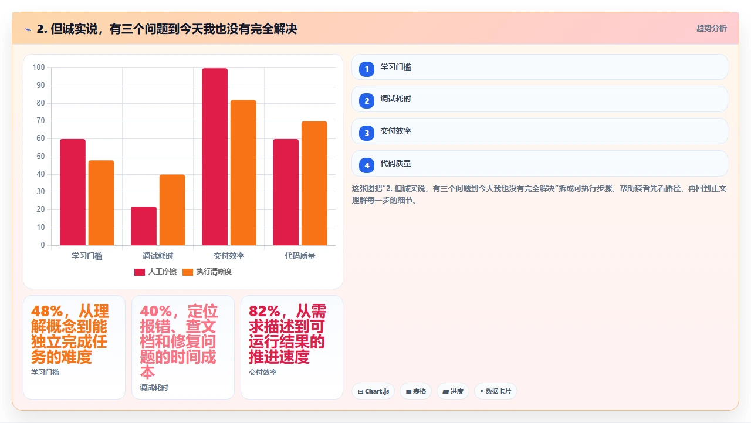Click the orange 交付效率 bar at 82

point(243,172)
